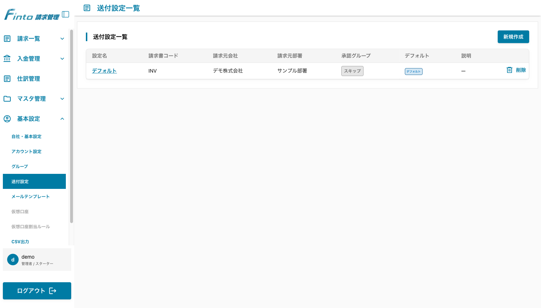The width and height of the screenshot is (541, 308).
Task: Click the スキップ approval group badge
Action: [352, 71]
